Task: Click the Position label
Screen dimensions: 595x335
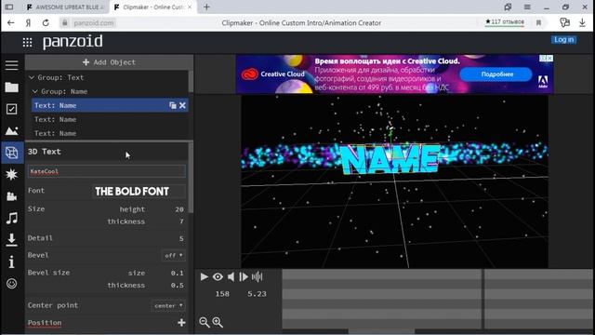Action: (45, 323)
